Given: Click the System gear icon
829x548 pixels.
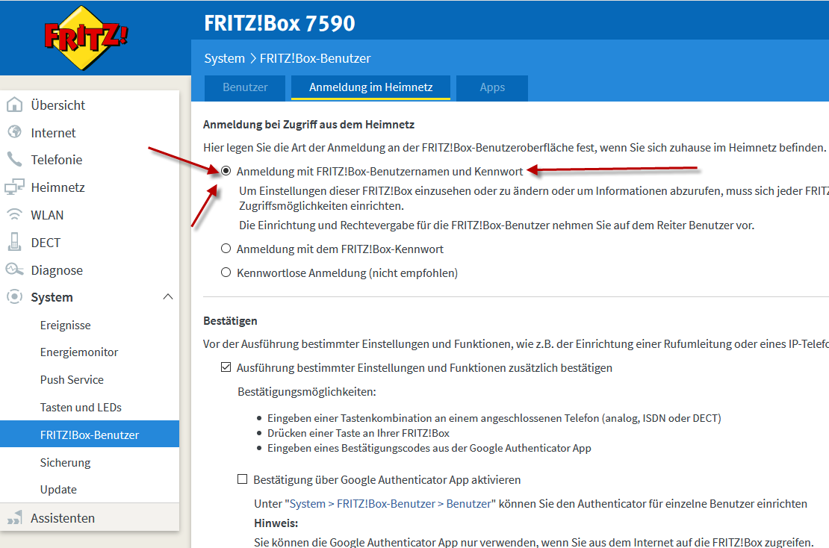Looking at the screenshot, I should coord(14,297).
